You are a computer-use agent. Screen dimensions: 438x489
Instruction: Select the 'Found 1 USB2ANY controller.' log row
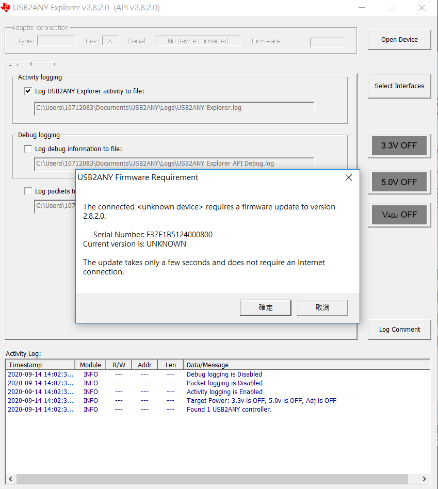pos(217,409)
